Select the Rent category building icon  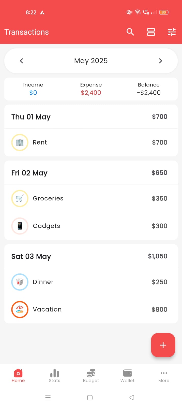(x=20, y=142)
